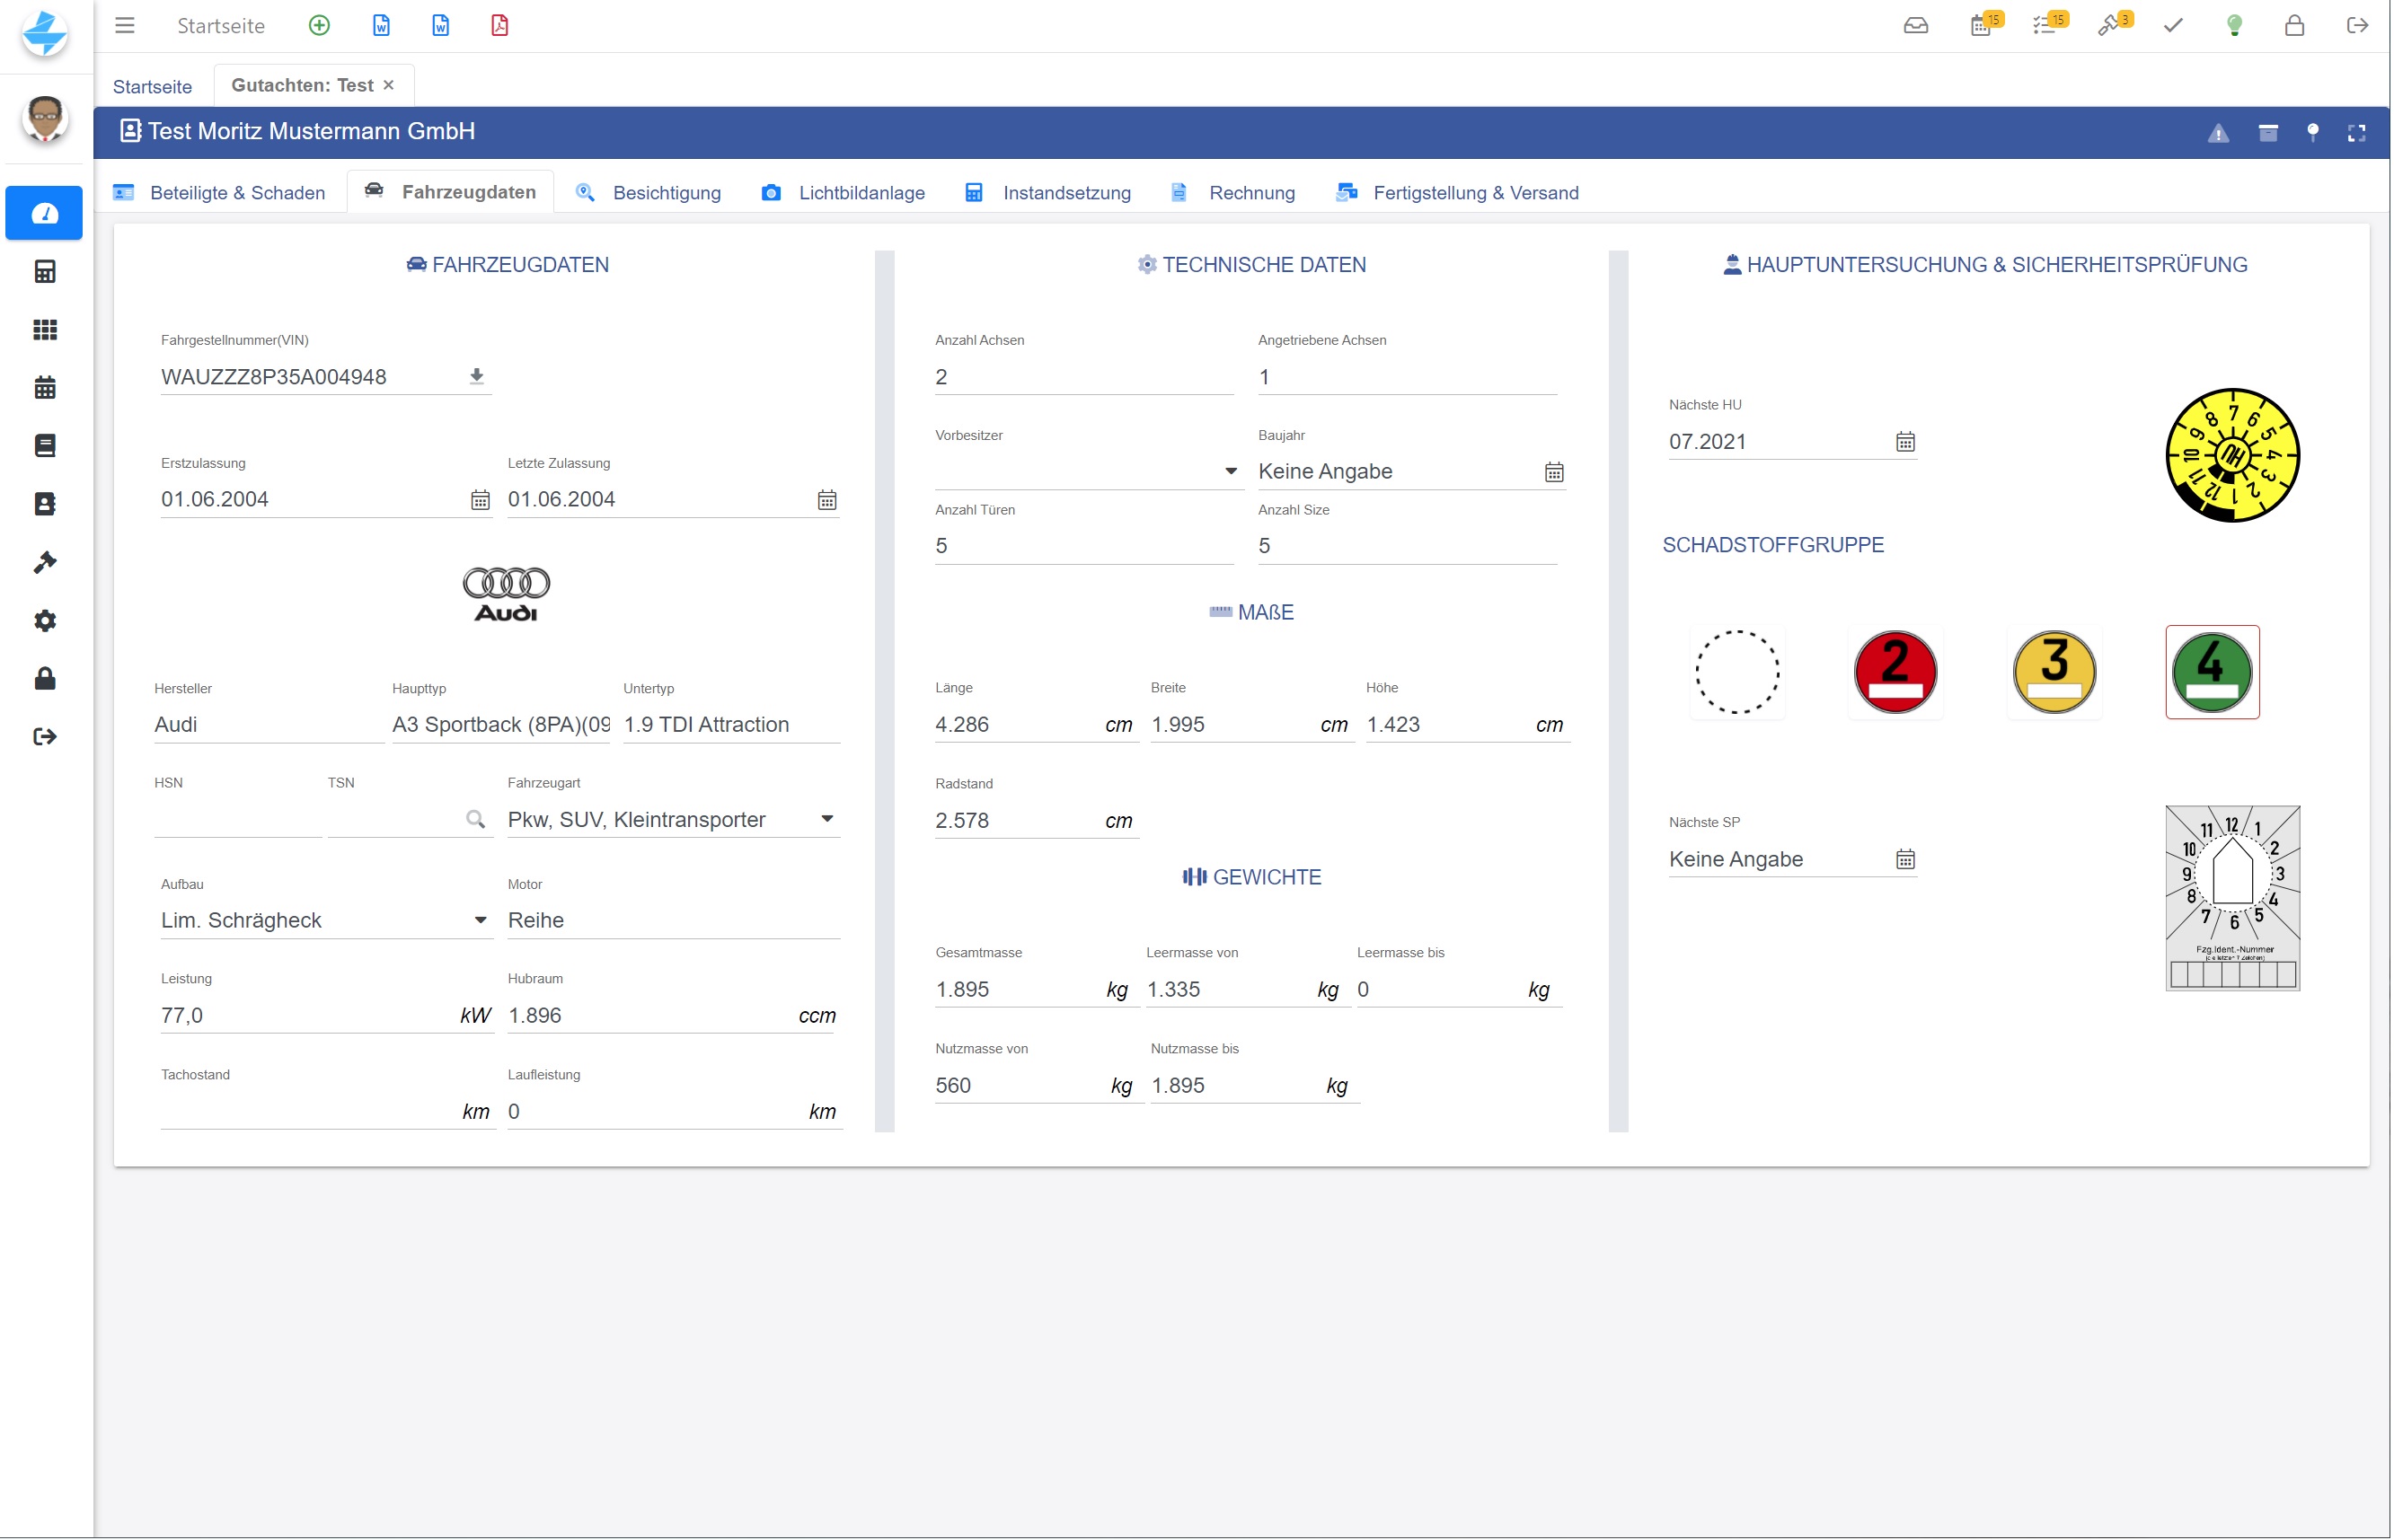
Task: Expand the Aufbau dropdown
Action: (x=481, y=920)
